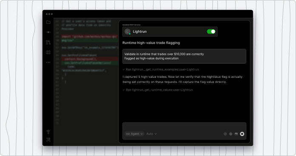Open the Agent mode dropdown

click(134, 134)
